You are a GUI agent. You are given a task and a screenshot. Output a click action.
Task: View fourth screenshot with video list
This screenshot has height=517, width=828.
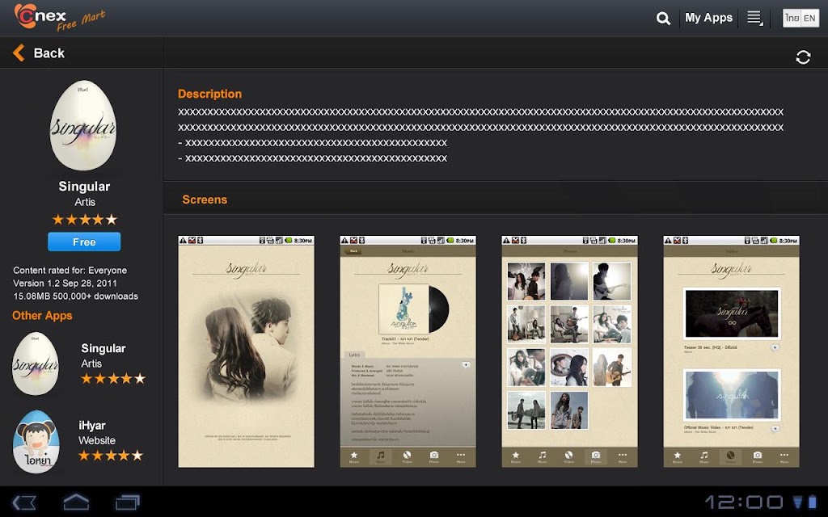click(731, 351)
